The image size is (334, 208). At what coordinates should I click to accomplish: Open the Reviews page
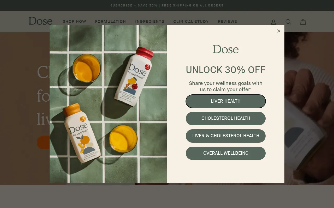[228, 22]
